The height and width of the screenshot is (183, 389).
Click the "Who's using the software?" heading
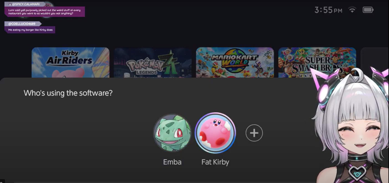[x=68, y=93]
